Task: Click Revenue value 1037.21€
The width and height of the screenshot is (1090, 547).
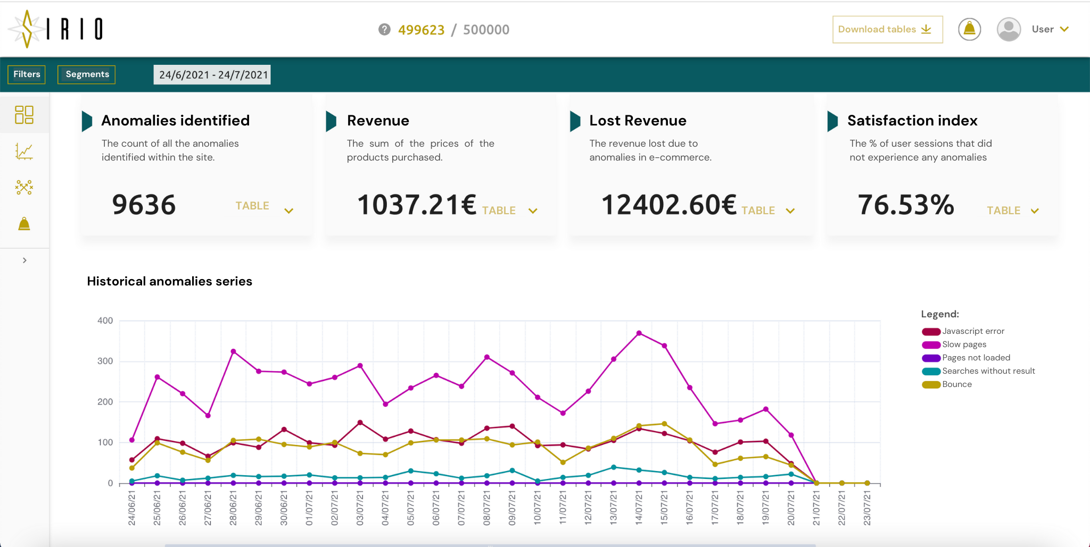Action: [417, 205]
